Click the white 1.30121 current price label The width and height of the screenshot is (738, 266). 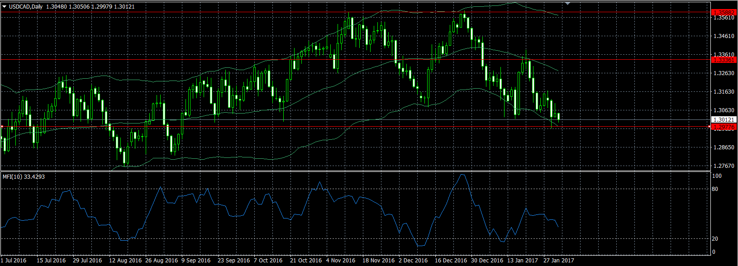click(x=724, y=120)
